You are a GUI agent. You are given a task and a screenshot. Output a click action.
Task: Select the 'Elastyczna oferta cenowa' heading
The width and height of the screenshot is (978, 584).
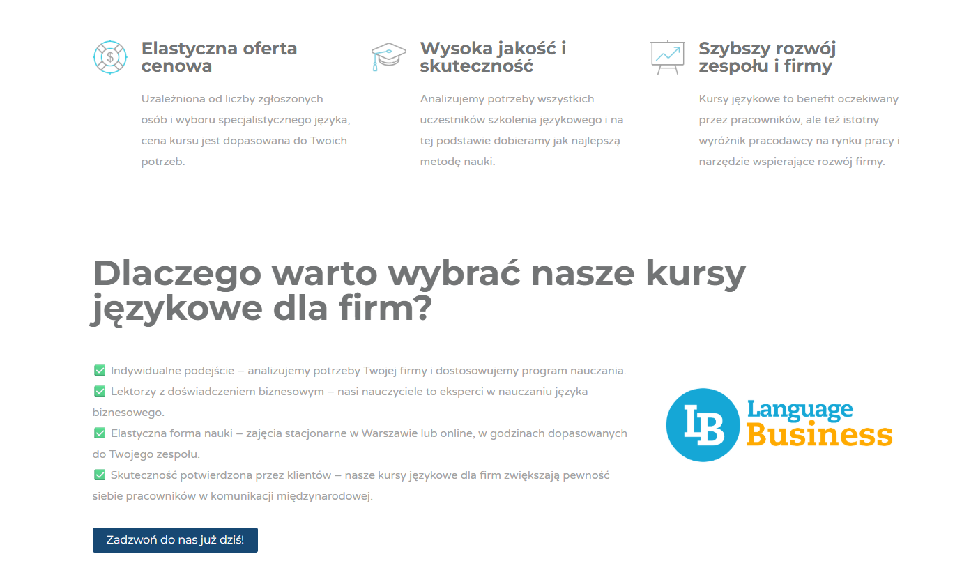point(219,57)
